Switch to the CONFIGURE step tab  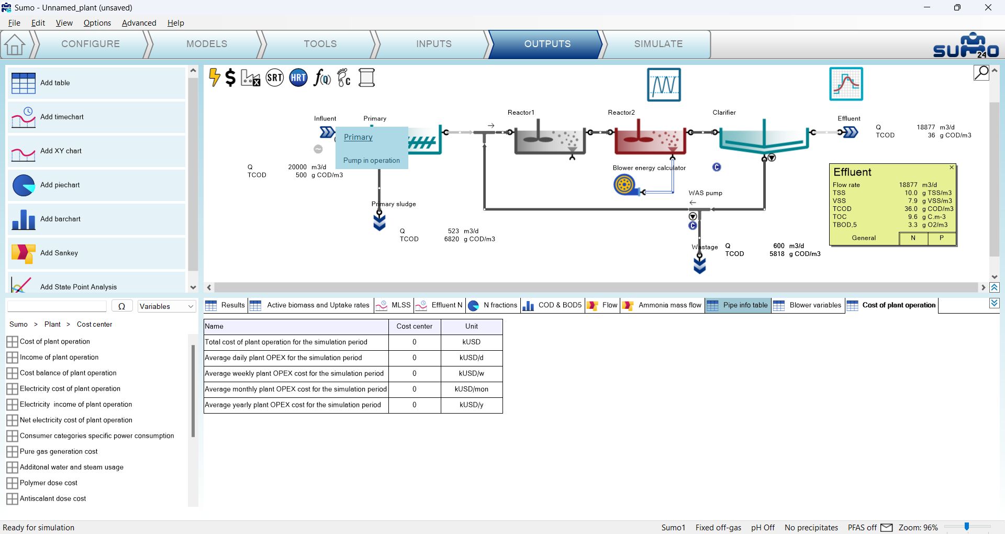click(x=91, y=44)
